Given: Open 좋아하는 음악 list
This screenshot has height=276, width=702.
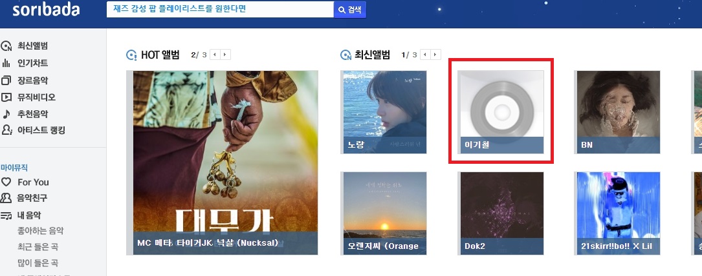Looking at the screenshot, I should click(x=41, y=230).
